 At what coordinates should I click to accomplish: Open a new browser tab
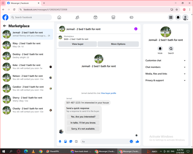point(44,3)
